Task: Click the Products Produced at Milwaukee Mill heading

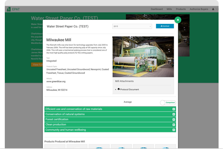Action: pyautogui.click(x=65, y=142)
